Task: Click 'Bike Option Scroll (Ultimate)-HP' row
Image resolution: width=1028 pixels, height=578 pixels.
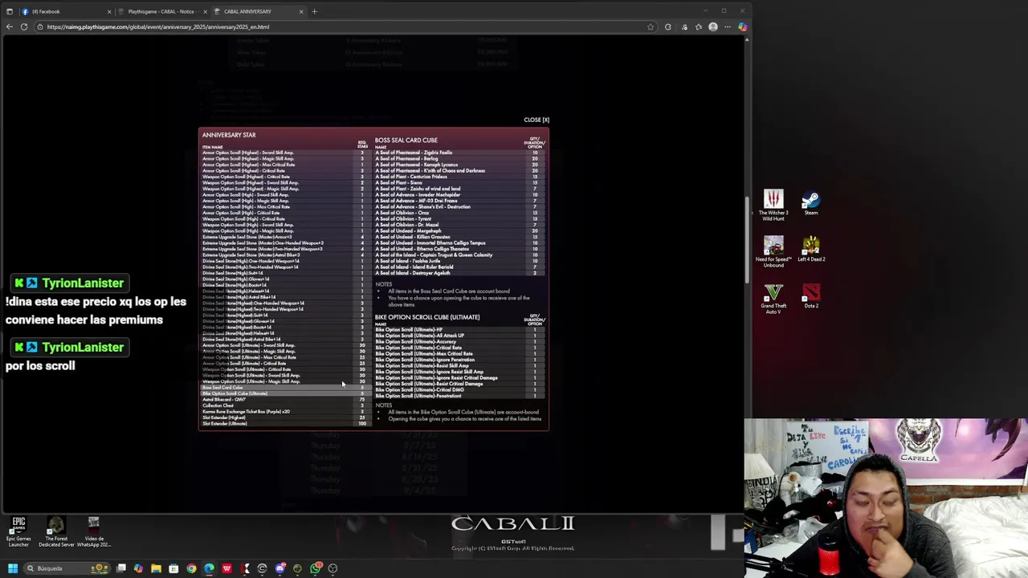Action: pyautogui.click(x=459, y=330)
